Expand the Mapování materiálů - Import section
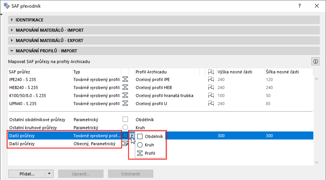The height and width of the screenshot is (180, 326). coord(49,30)
